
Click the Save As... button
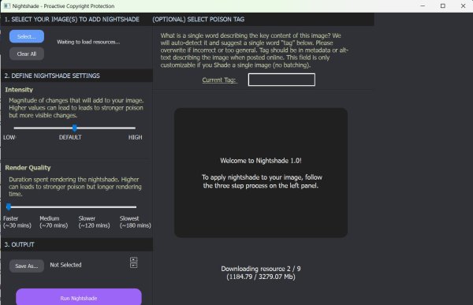coord(27,266)
